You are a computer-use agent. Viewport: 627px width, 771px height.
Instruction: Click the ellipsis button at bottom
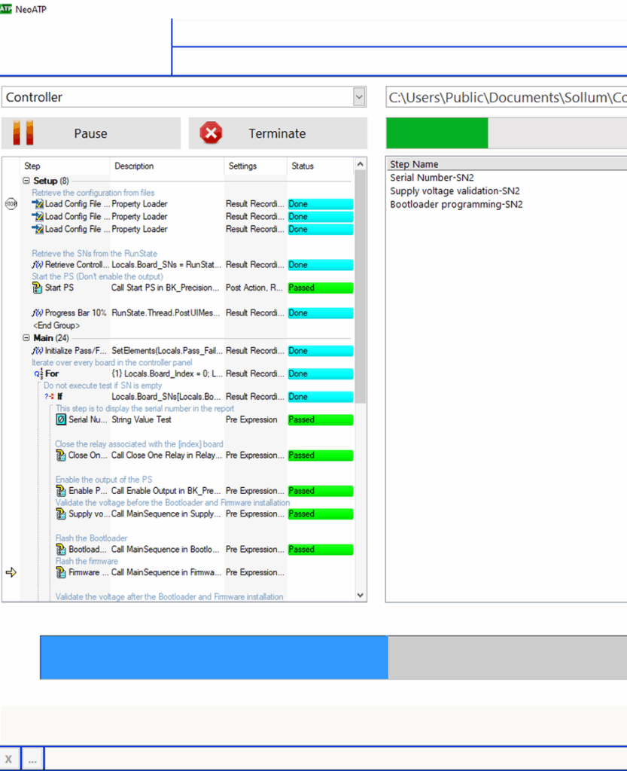click(x=32, y=759)
